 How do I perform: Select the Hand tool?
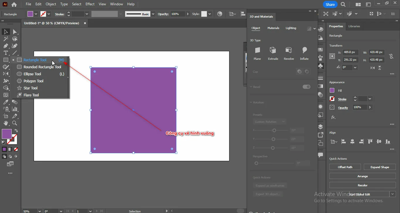6,123
